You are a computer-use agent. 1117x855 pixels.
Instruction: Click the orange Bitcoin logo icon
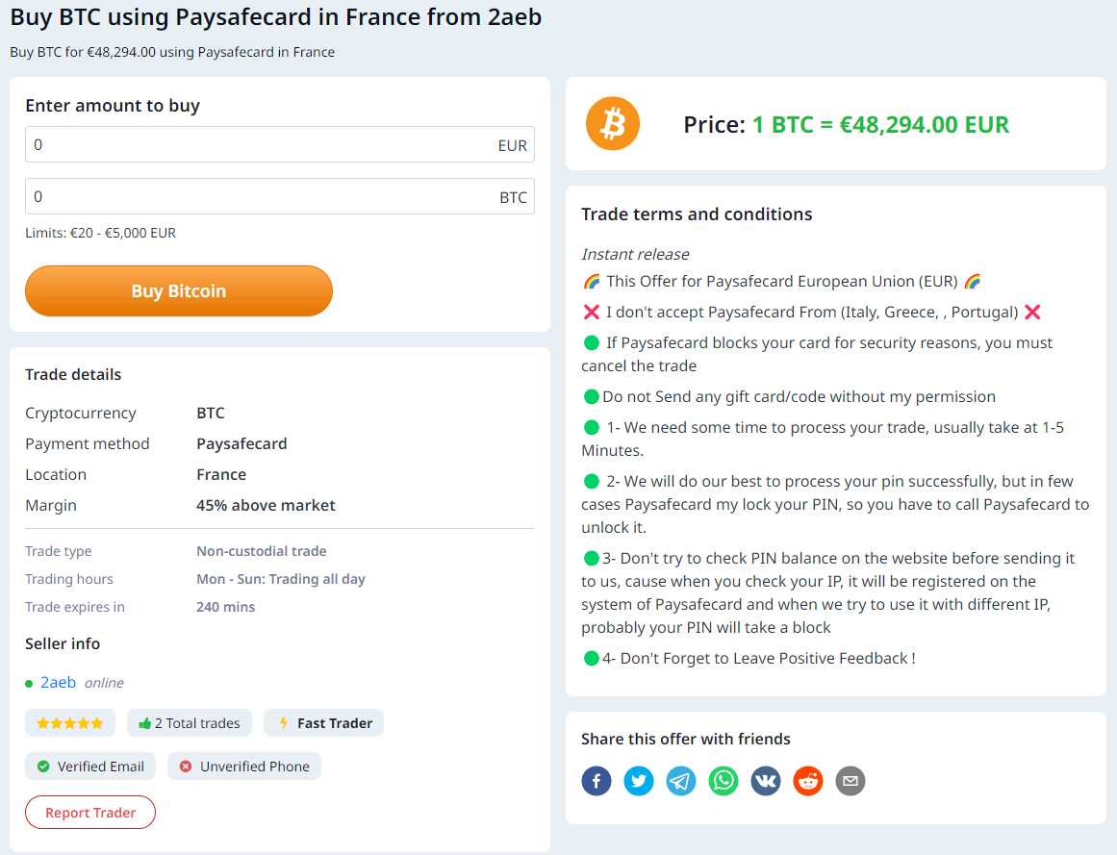[613, 123]
